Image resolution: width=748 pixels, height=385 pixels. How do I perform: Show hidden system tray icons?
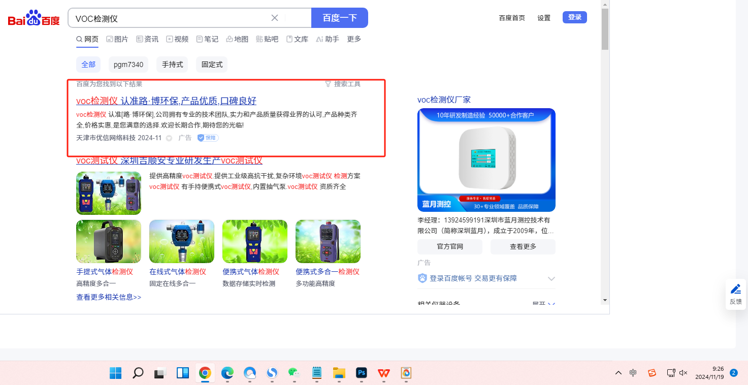click(619, 373)
